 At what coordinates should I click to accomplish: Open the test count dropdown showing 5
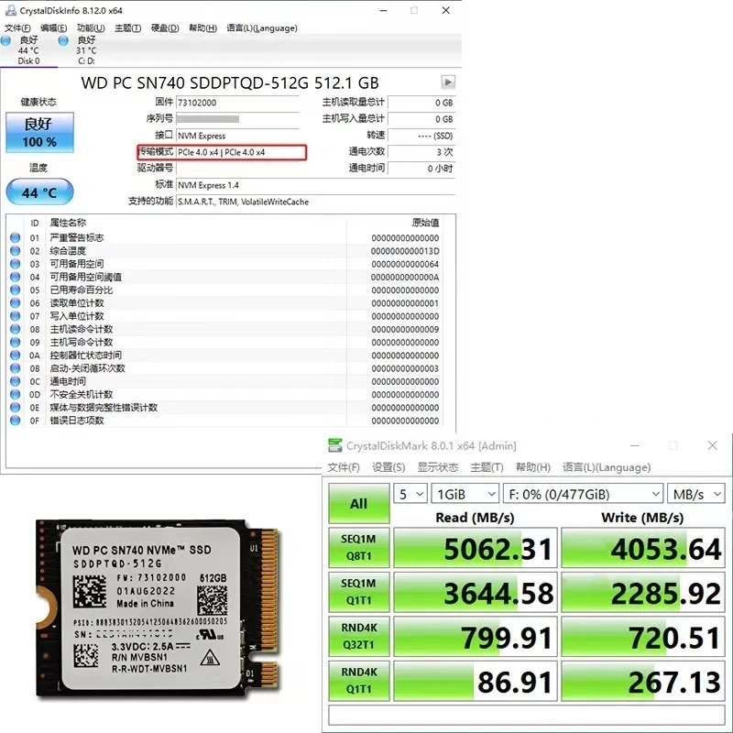(x=410, y=493)
